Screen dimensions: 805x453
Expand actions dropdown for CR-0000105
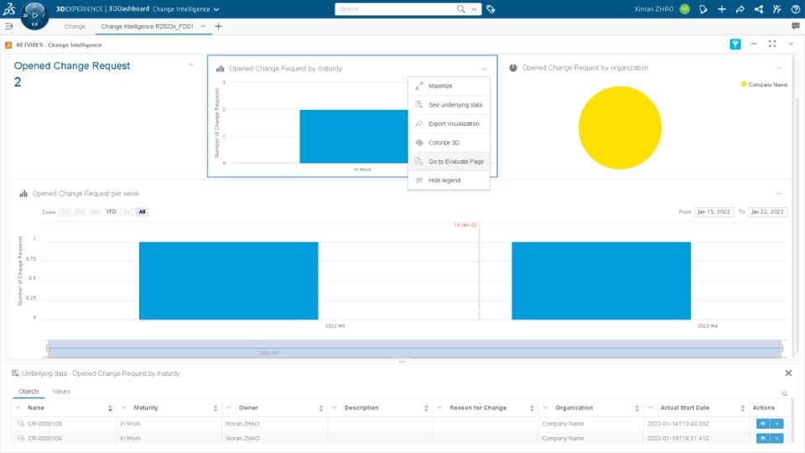click(776, 424)
